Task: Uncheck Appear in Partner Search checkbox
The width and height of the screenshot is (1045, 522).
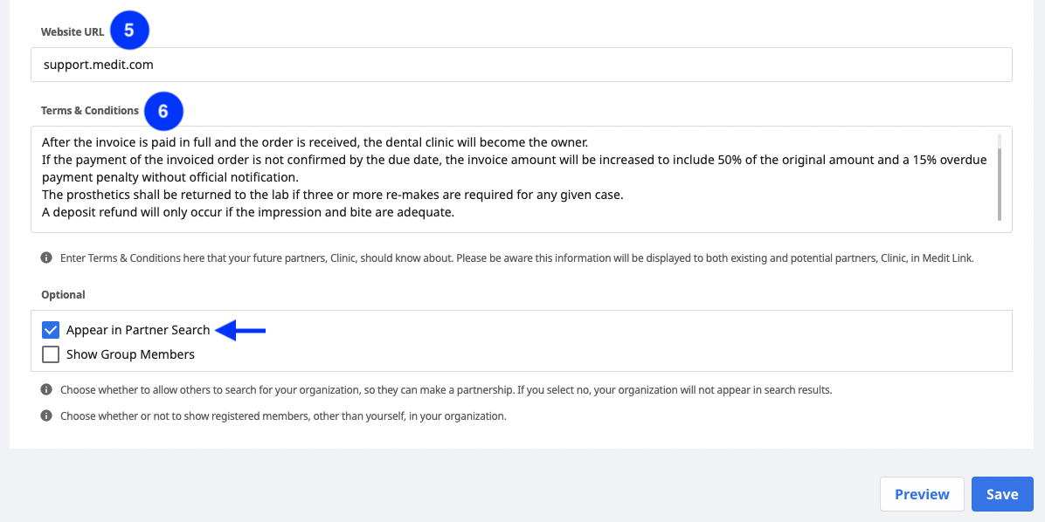Action: tap(51, 330)
